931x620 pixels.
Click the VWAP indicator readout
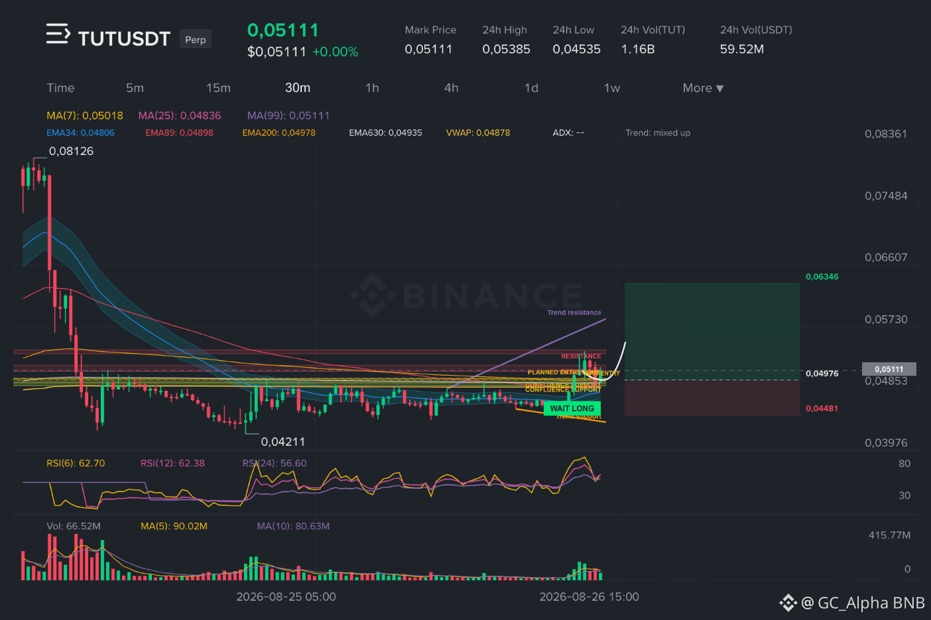click(478, 133)
